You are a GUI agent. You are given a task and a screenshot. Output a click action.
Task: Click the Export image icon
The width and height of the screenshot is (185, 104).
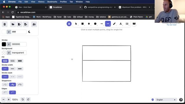[x=26, y=24]
